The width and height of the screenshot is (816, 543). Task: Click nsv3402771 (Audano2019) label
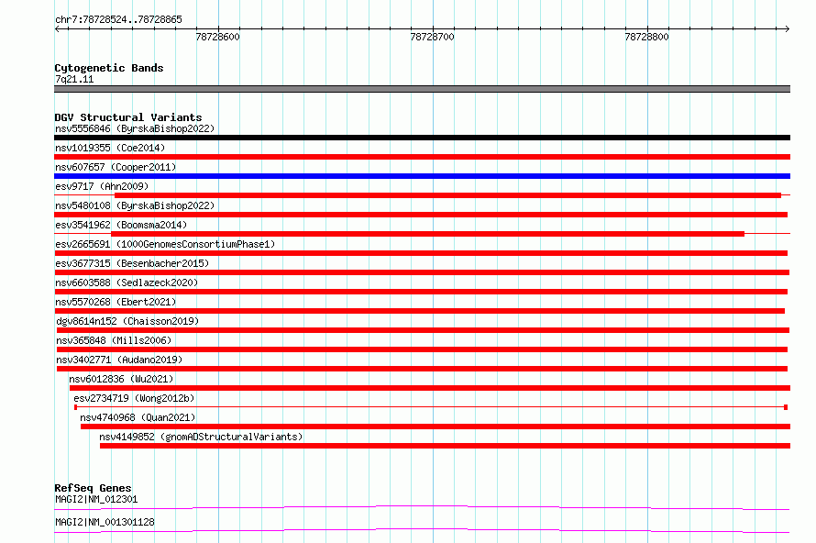[x=119, y=360]
